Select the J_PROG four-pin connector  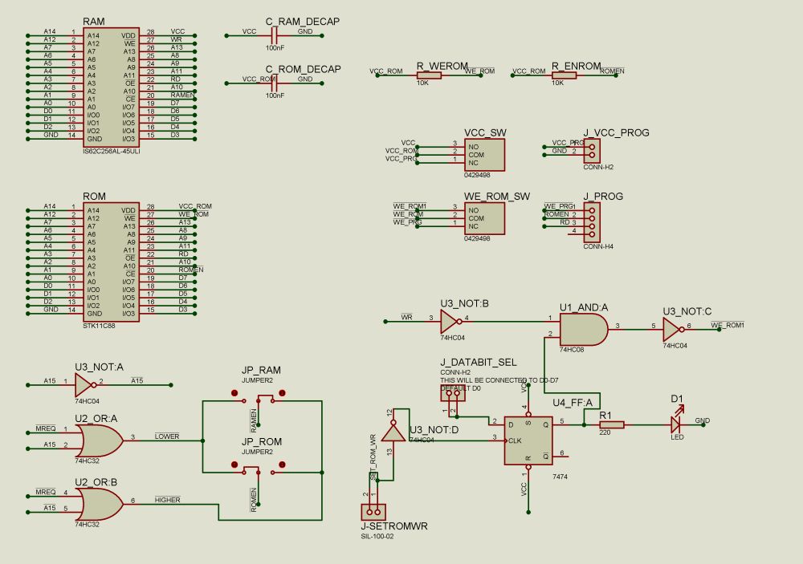pos(593,221)
